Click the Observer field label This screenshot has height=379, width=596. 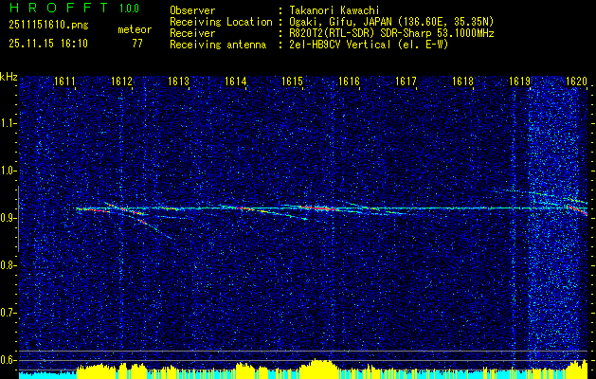(x=192, y=10)
